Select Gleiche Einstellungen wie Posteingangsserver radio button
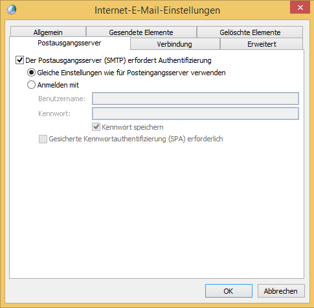Image resolution: width=314 pixels, height=308 pixels. pos(31,73)
